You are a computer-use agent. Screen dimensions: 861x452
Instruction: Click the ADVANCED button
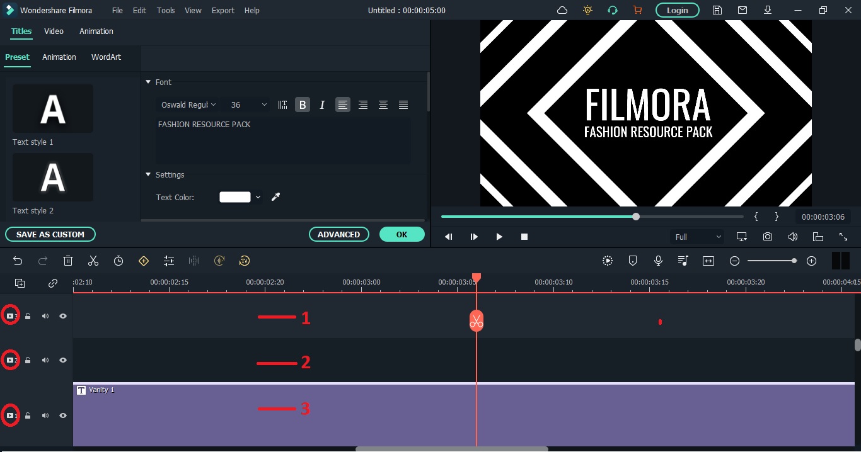click(x=338, y=234)
